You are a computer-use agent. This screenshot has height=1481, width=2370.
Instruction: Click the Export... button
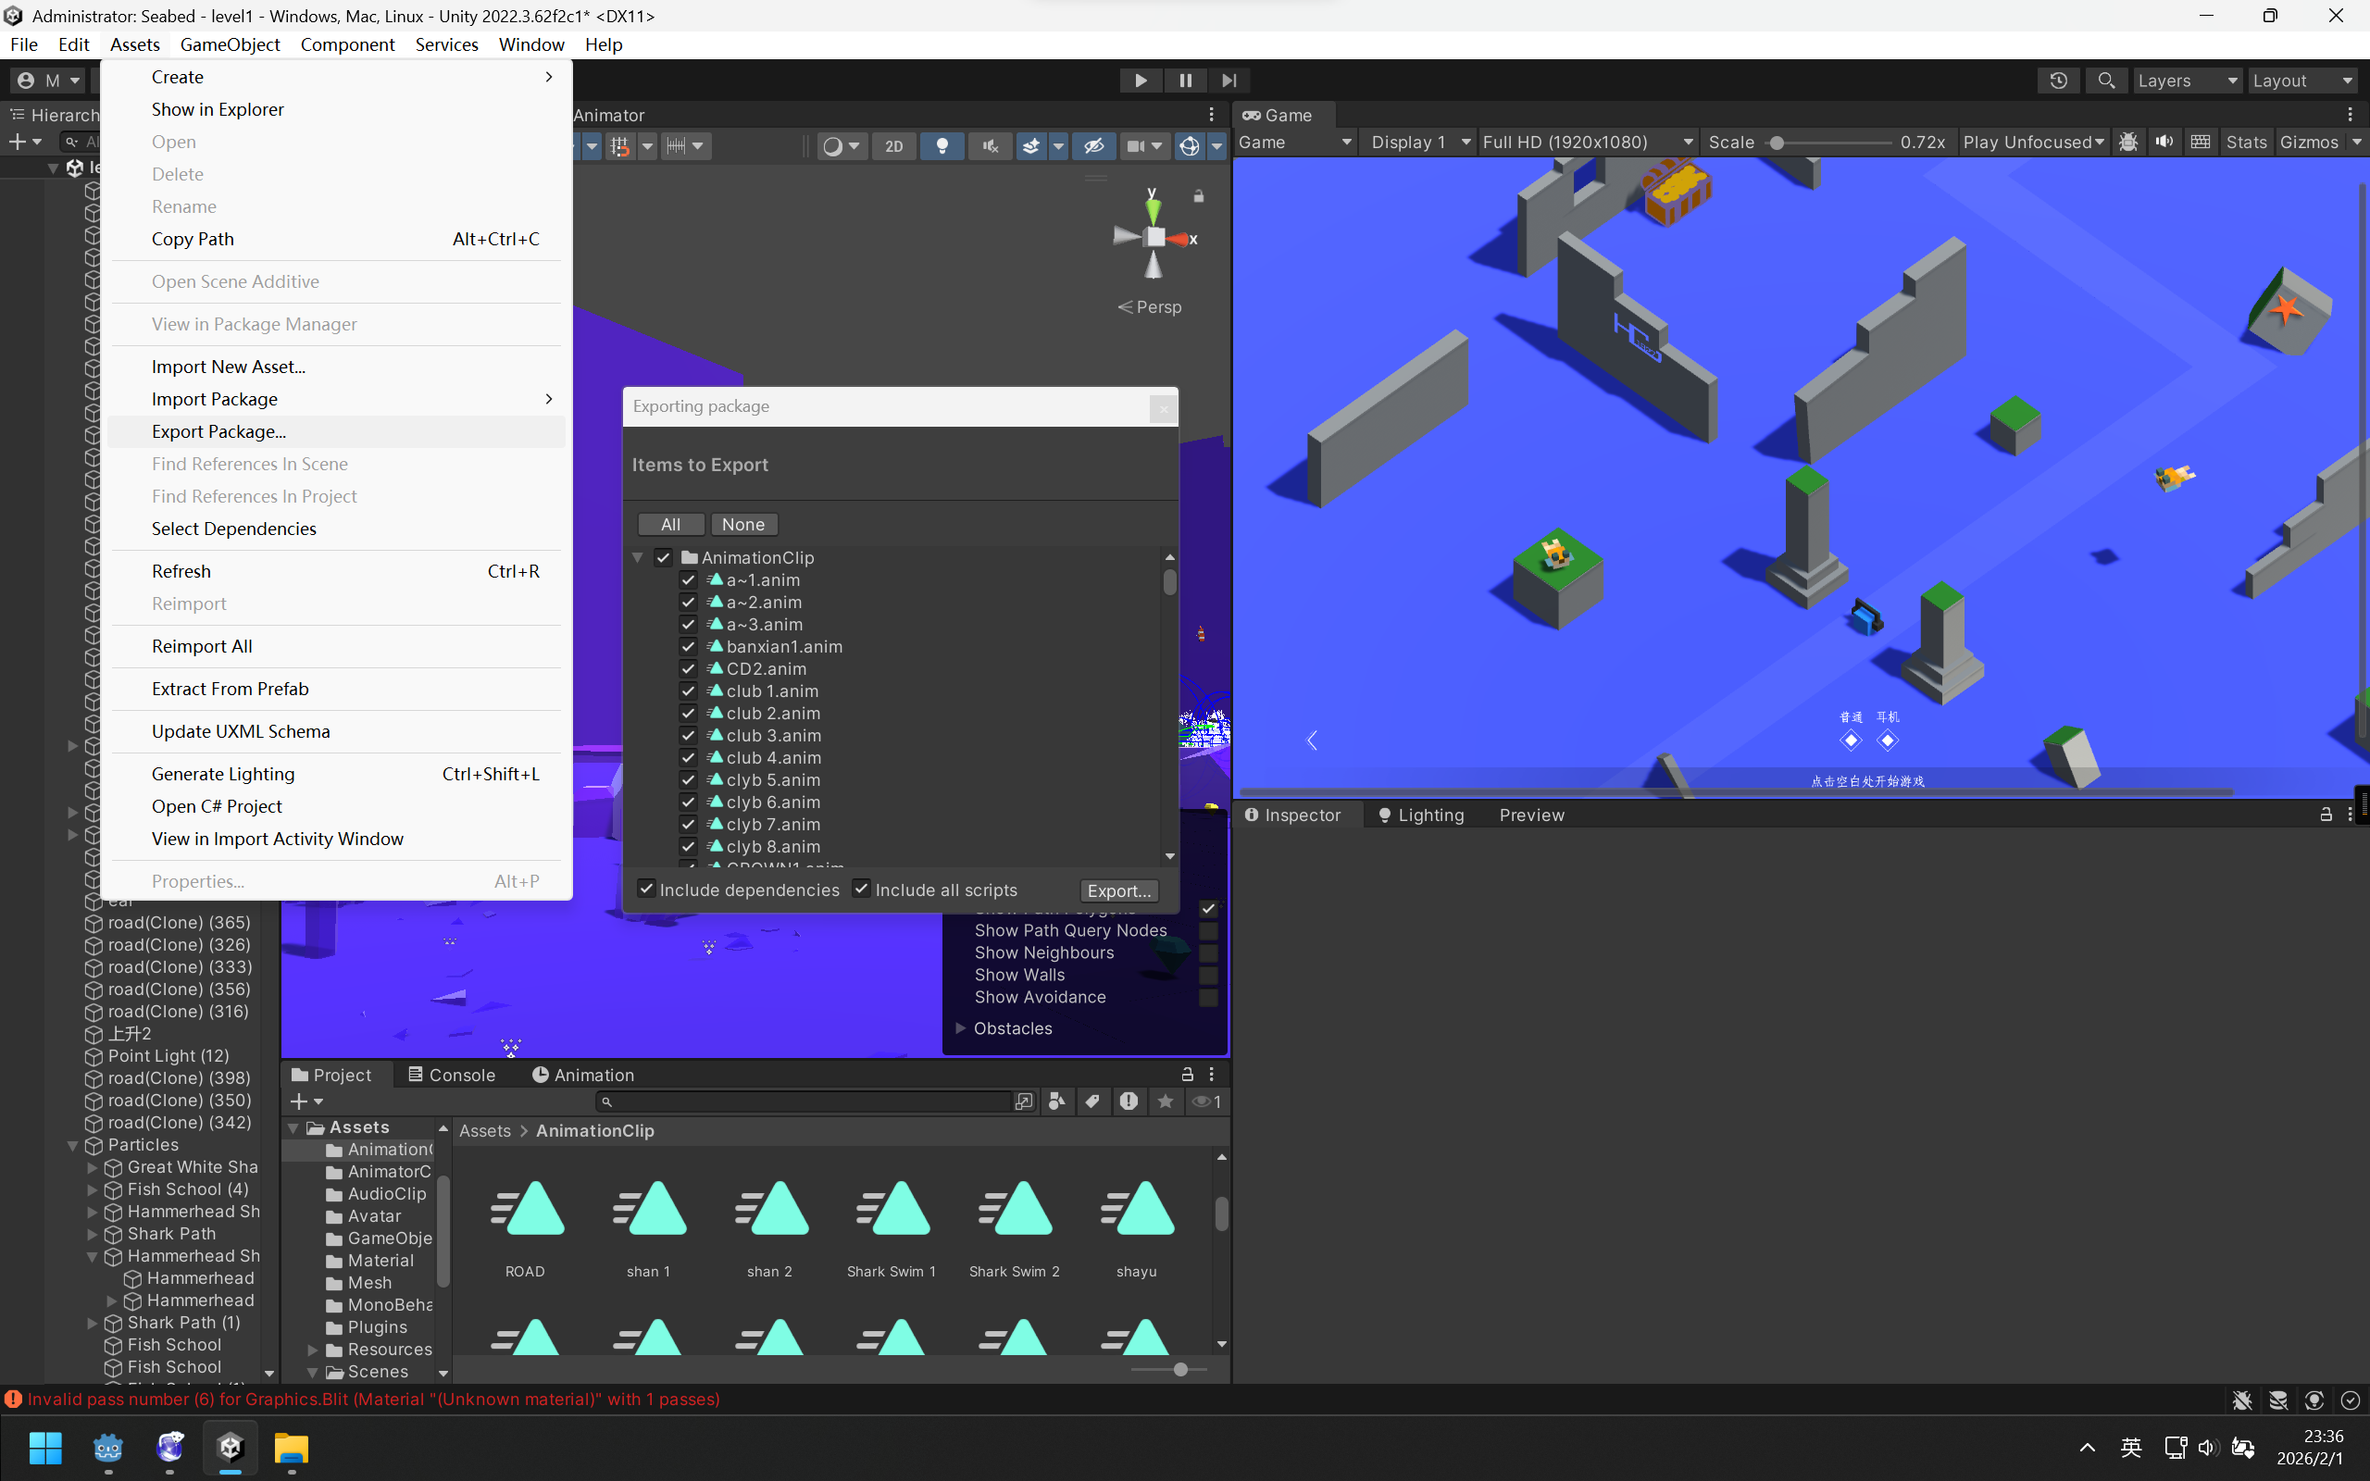coord(1119,890)
